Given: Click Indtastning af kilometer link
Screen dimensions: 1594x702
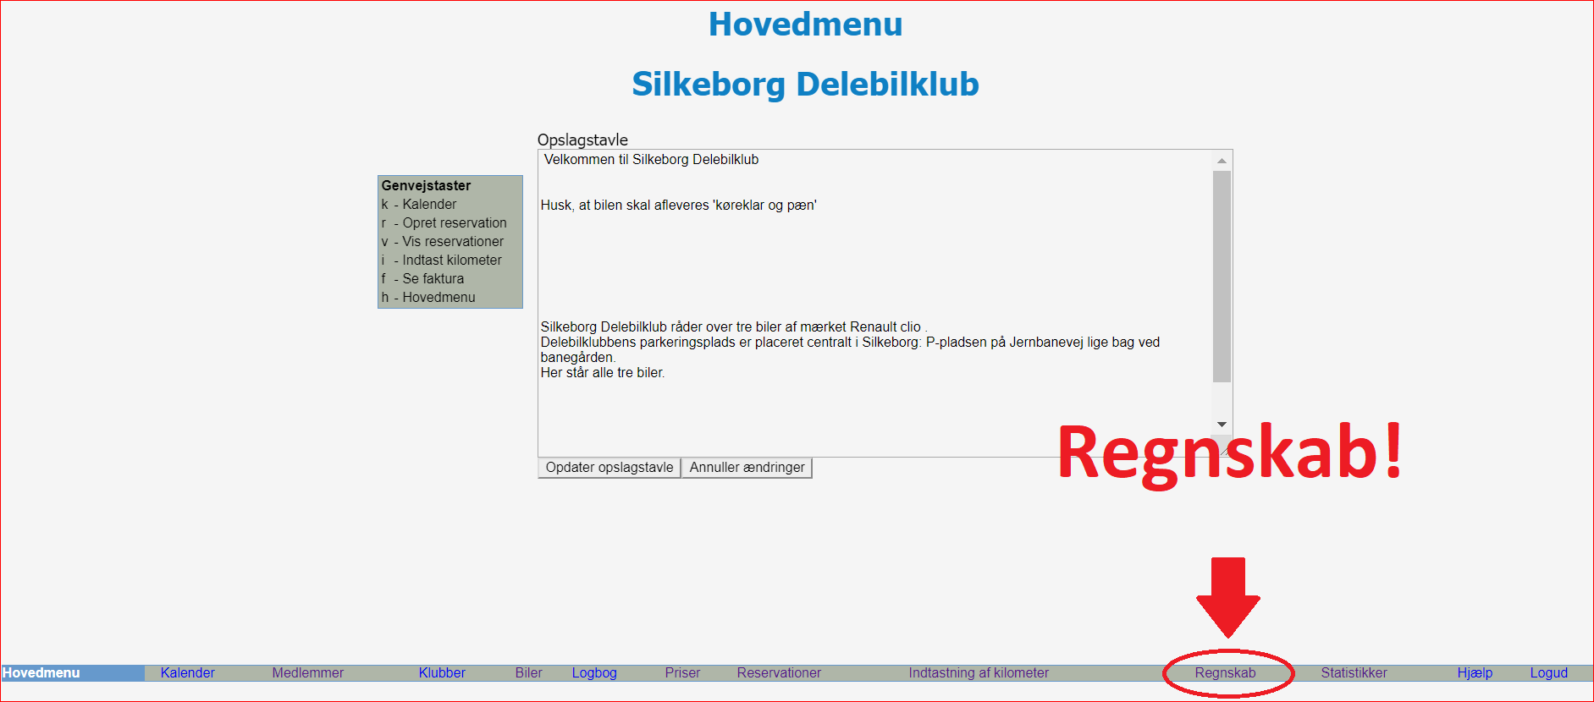Looking at the screenshot, I should pyautogui.click(x=979, y=673).
